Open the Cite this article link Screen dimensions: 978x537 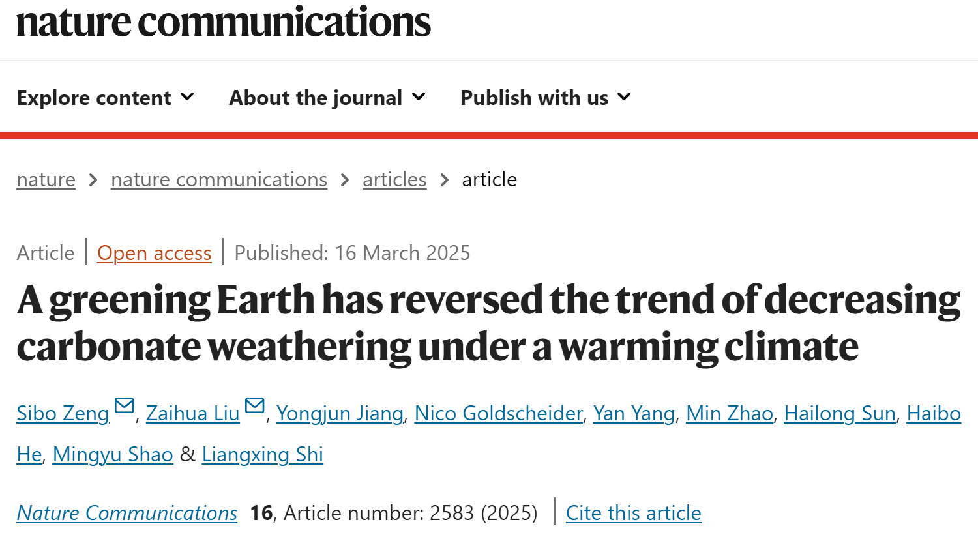click(x=633, y=513)
